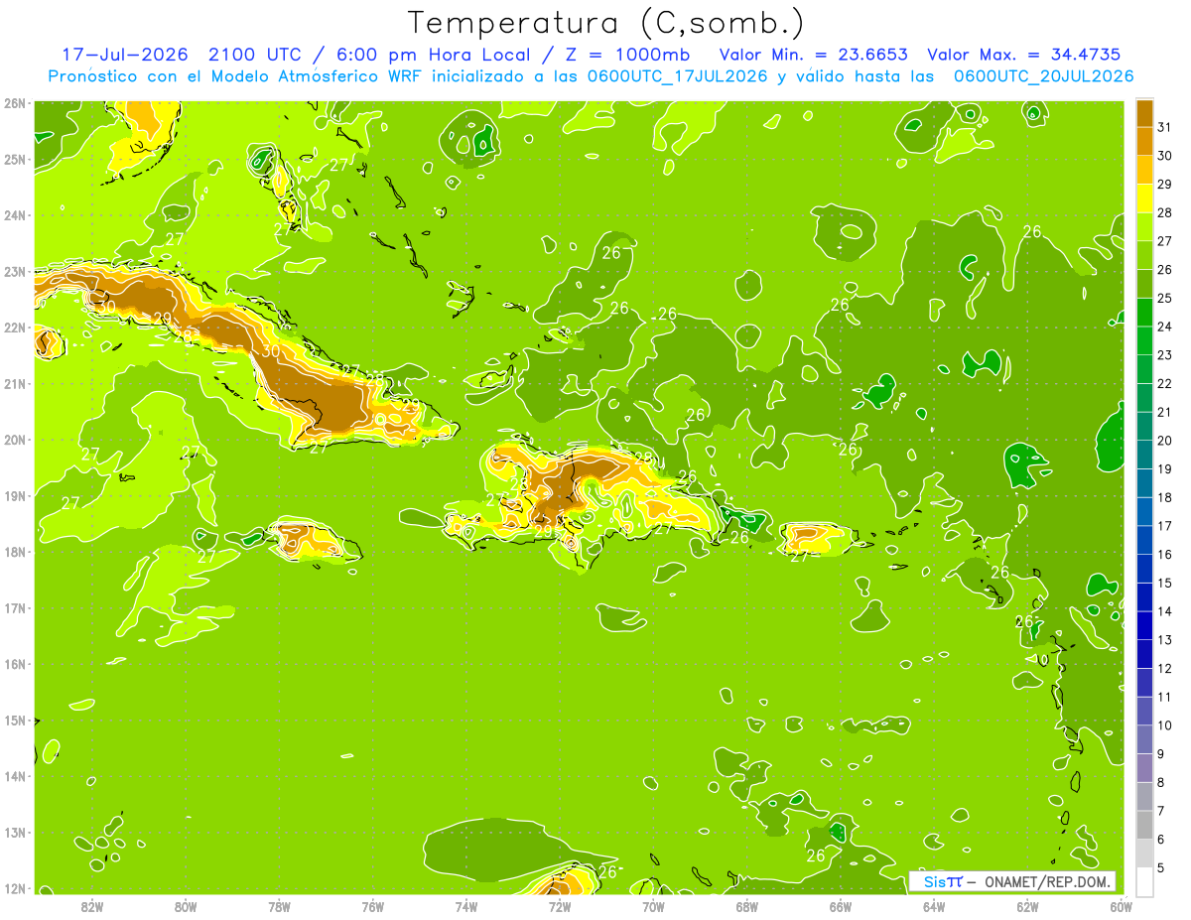Click the "26N" latitude label

tap(16, 103)
